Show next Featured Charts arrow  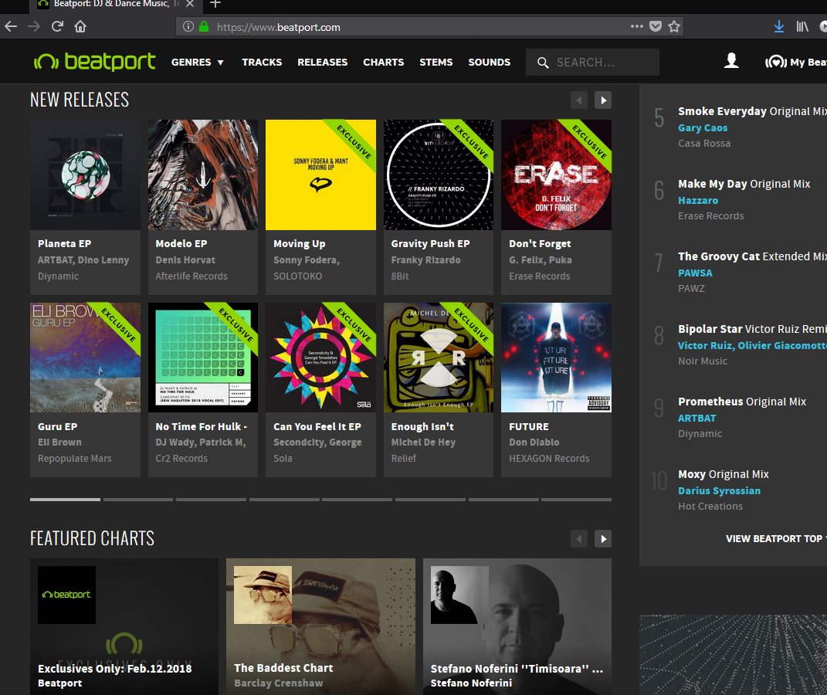point(603,538)
